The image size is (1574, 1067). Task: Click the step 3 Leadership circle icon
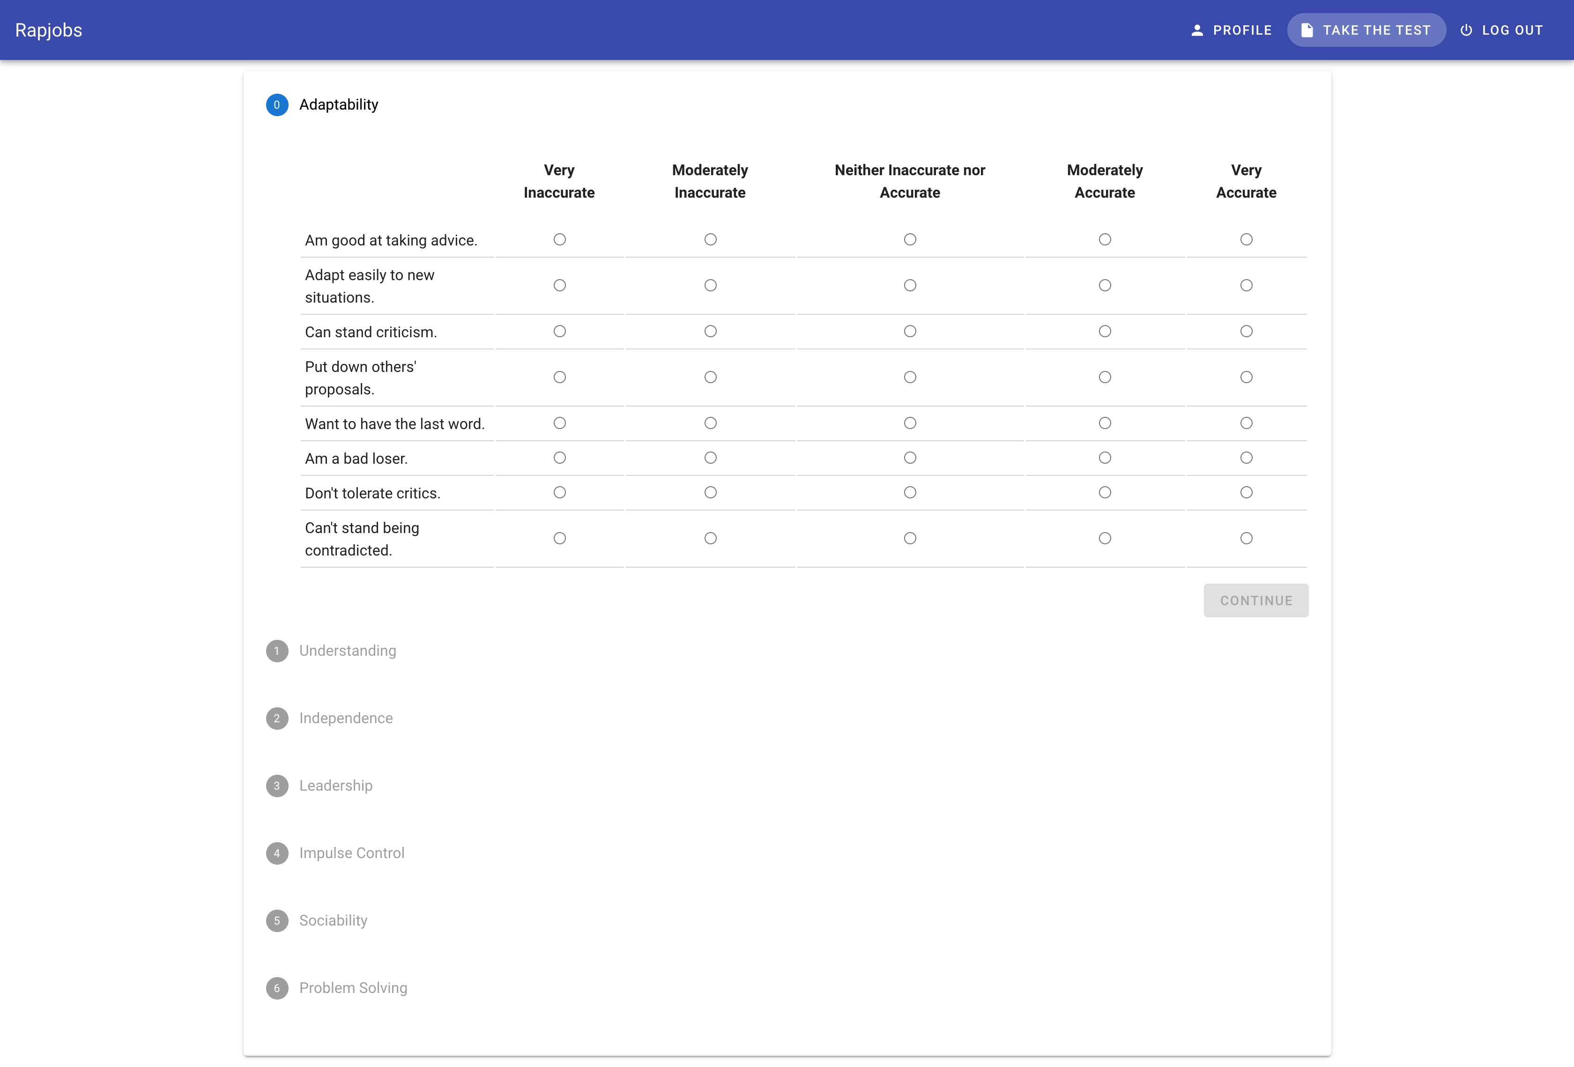click(x=276, y=785)
